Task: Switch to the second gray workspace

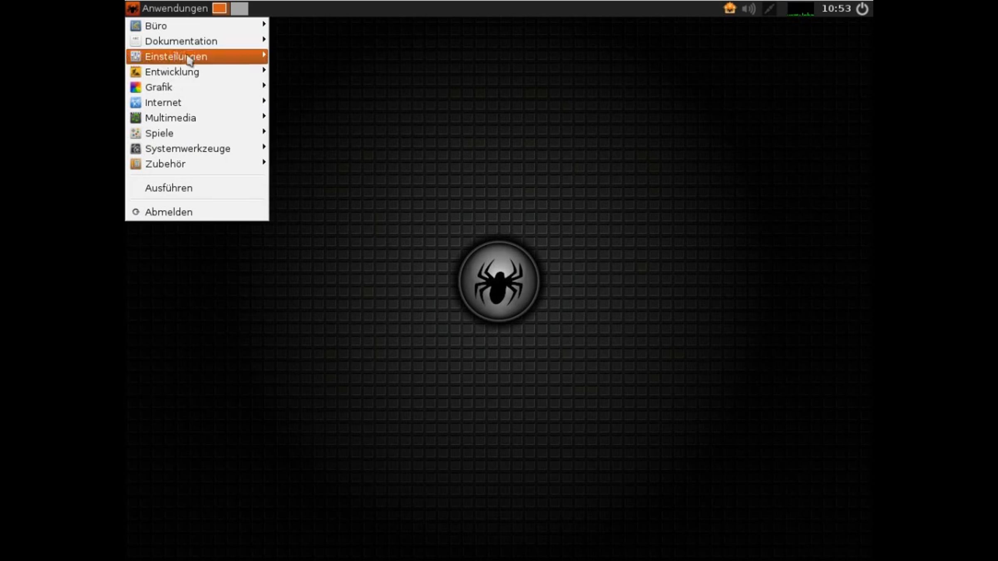Action: coord(240,8)
